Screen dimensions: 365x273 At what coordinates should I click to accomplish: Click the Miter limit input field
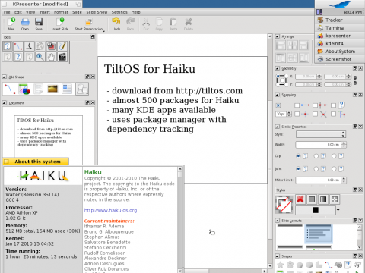(x=319, y=180)
